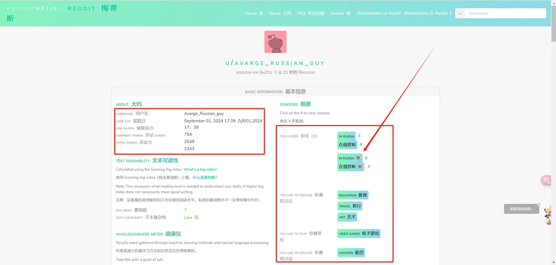Click the RedditMetis logo
556x265 pixels.
tap(32, 9)
